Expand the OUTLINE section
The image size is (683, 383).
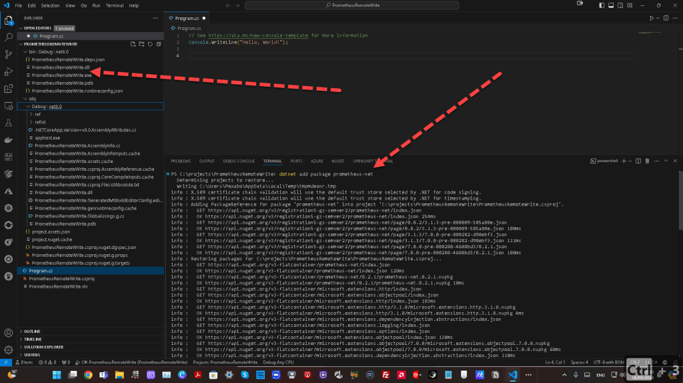[x=90, y=332]
